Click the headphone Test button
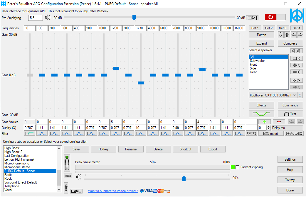 290,114
